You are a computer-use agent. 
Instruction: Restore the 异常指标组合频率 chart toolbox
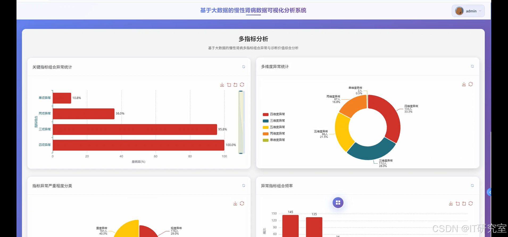coord(471,203)
